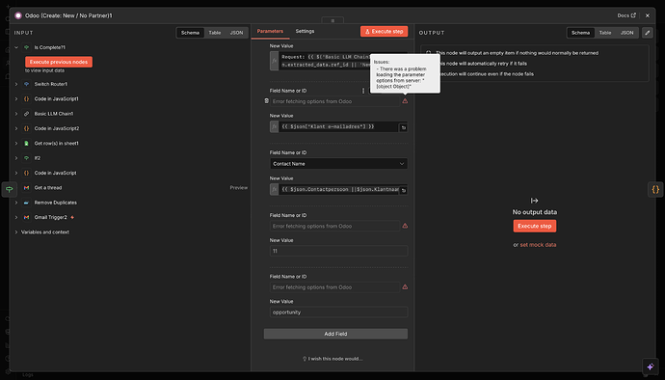The width and height of the screenshot is (665, 380).
Task: Select Table view in the Output panel
Action: coord(605,33)
